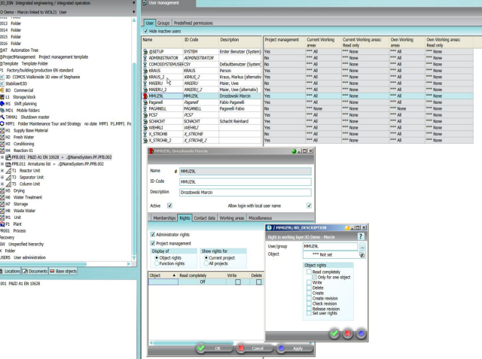Viewport: 482px width, 359px height.
Task: Click user icon beside SCHACHT row
Action: (x=145, y=121)
